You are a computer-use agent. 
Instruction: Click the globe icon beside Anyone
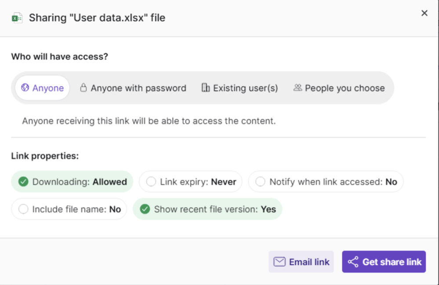point(25,88)
